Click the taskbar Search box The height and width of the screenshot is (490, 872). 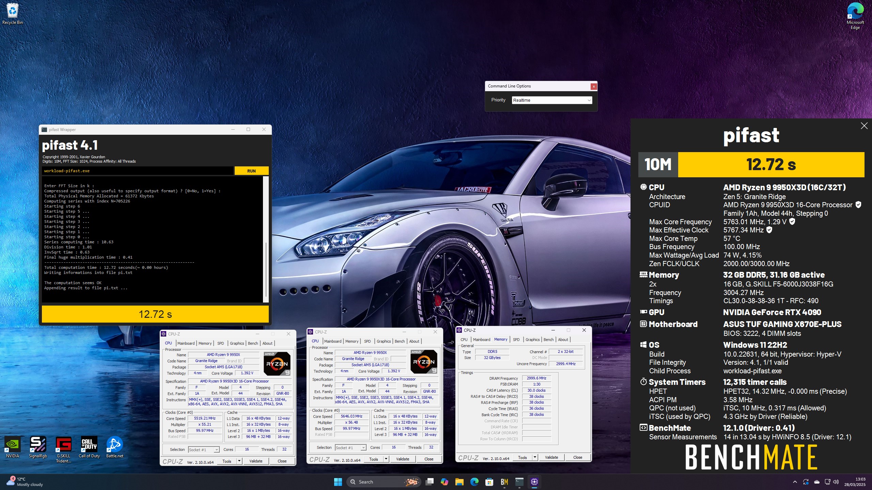[384, 482]
